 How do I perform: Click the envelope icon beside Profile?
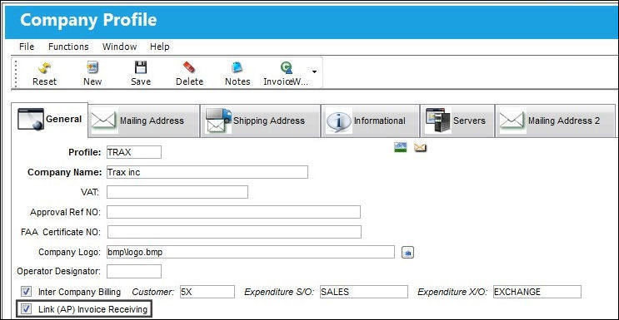420,147
